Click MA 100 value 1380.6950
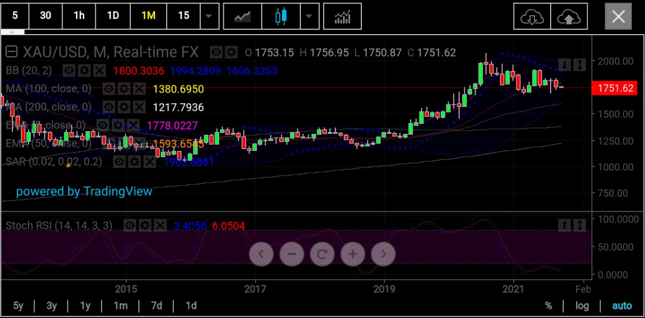The width and height of the screenshot is (645, 318). 178,89
